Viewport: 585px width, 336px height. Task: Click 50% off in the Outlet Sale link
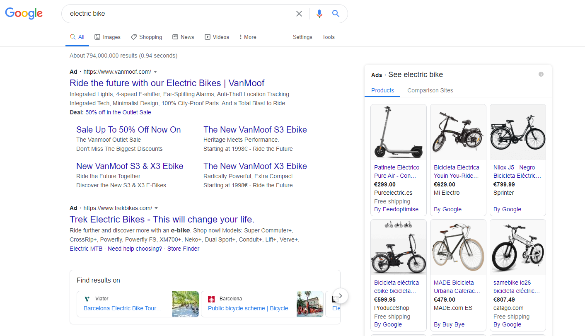[118, 112]
